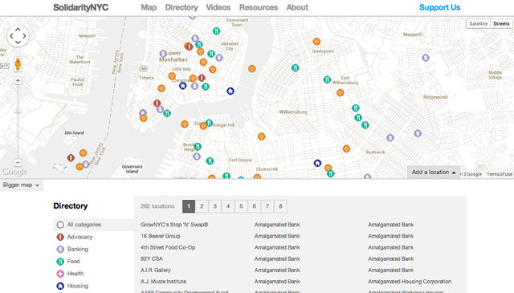Viewport: 514px width, 293px height.
Task: Click the Support Us link
Action: 439,7
